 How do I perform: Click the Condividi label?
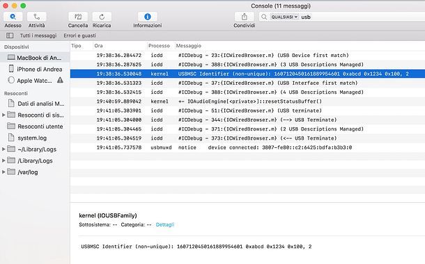[245, 26]
